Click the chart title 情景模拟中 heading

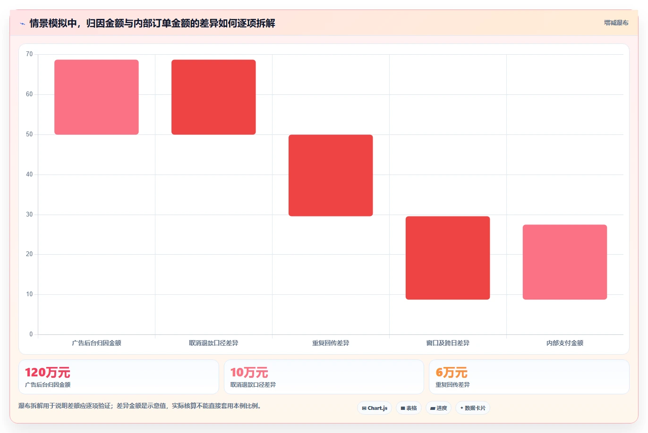pyautogui.click(x=152, y=23)
